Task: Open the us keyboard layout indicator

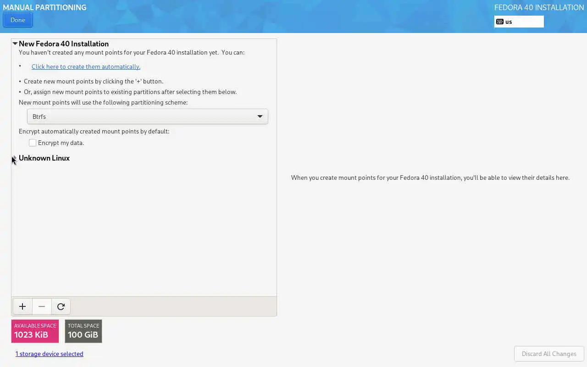Action: click(x=519, y=22)
